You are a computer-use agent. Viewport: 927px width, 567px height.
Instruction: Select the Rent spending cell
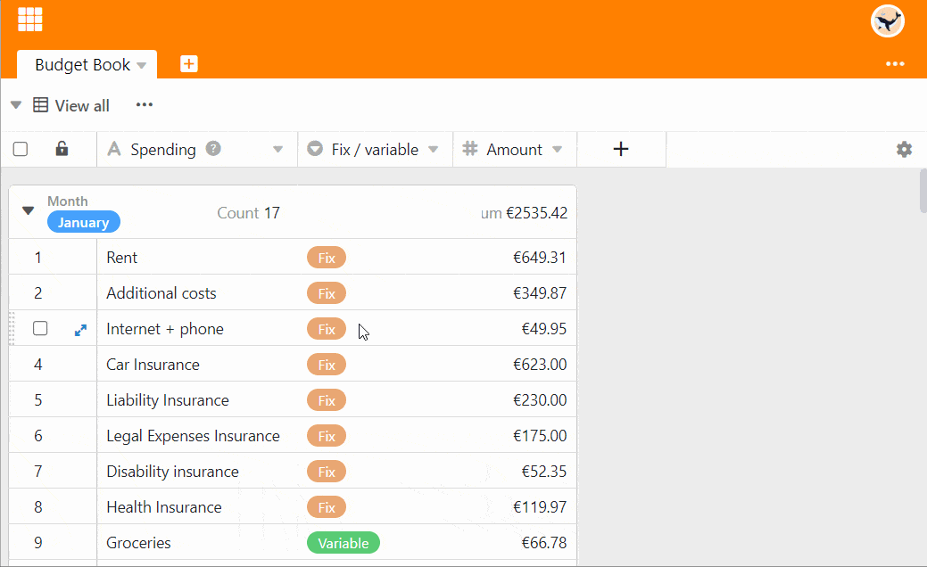[x=196, y=258]
